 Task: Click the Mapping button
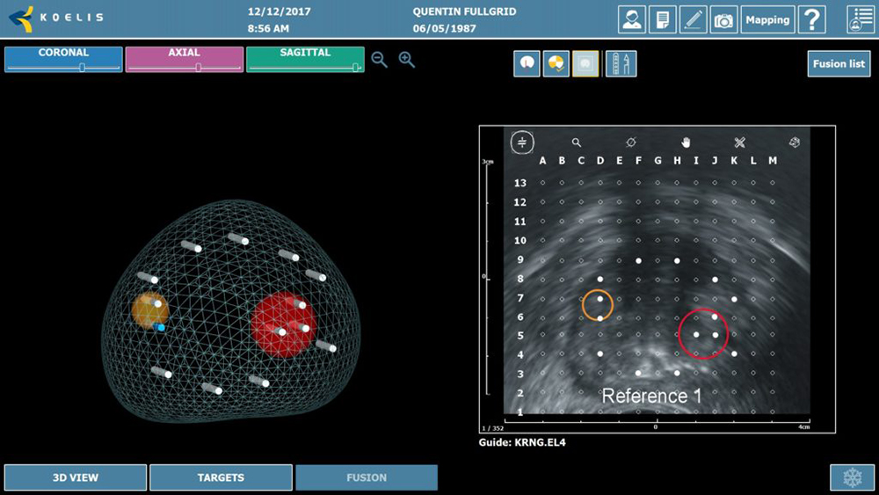(x=767, y=19)
